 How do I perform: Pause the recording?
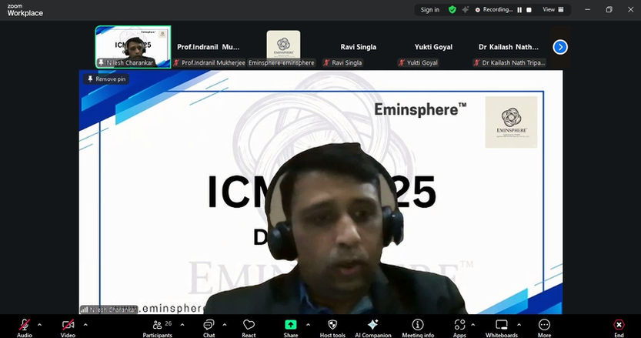[519, 10]
